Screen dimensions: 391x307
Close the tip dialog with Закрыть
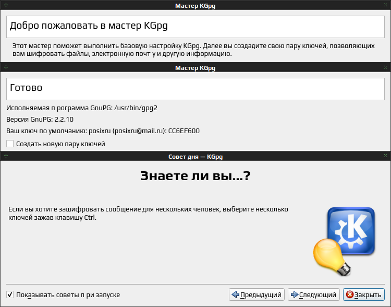pos(364,294)
